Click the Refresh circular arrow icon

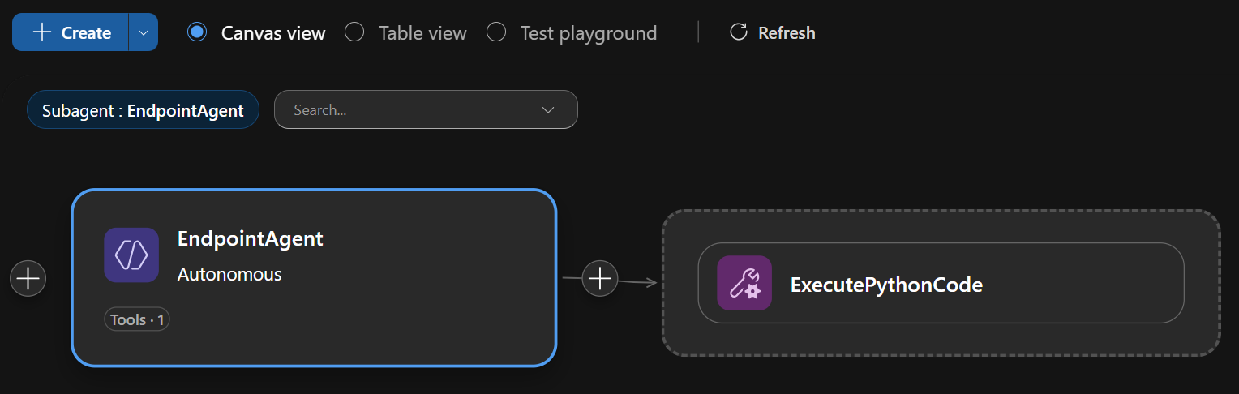tap(738, 32)
